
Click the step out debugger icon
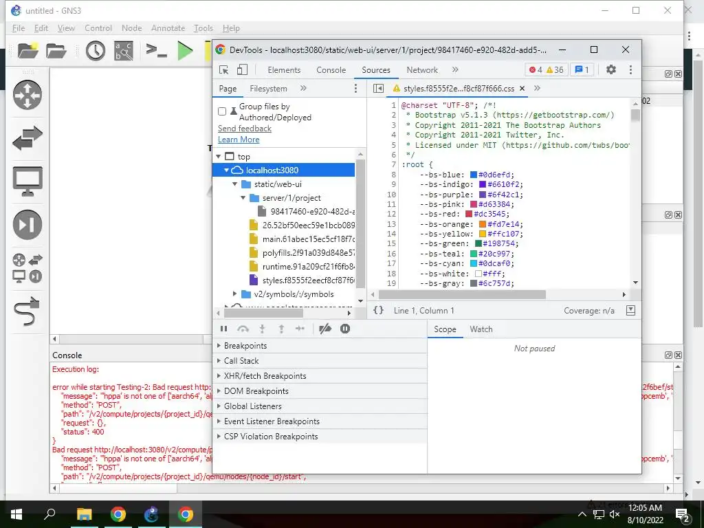[281, 329]
